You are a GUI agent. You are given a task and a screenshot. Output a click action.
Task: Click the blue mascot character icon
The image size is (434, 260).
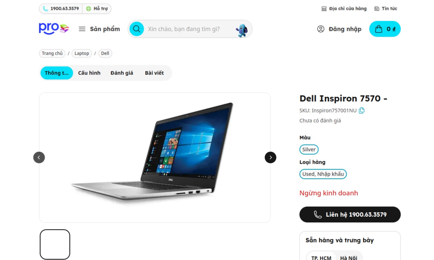pos(242,30)
